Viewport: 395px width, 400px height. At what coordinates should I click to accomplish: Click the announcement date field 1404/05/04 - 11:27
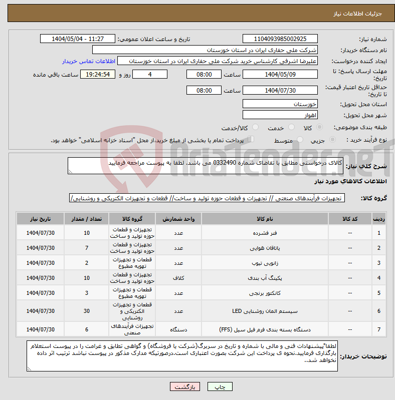click(78, 39)
